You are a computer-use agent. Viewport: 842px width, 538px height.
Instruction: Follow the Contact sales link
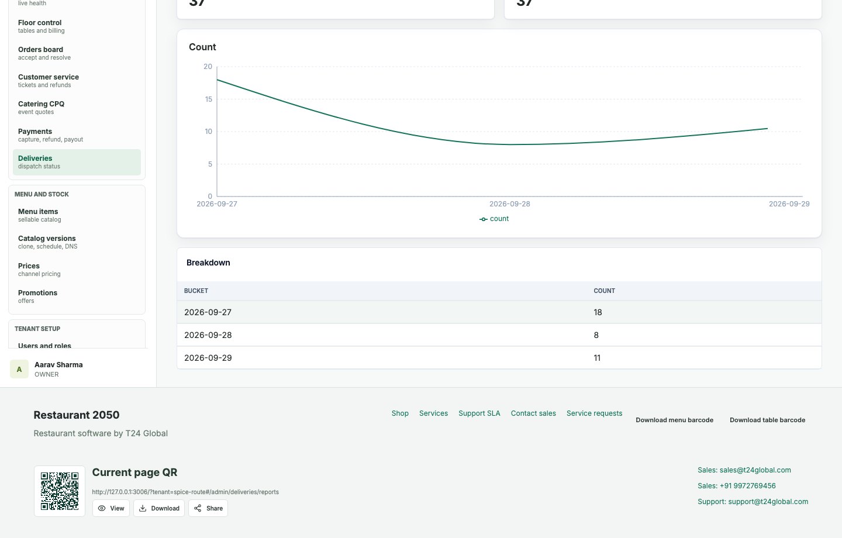coord(533,413)
